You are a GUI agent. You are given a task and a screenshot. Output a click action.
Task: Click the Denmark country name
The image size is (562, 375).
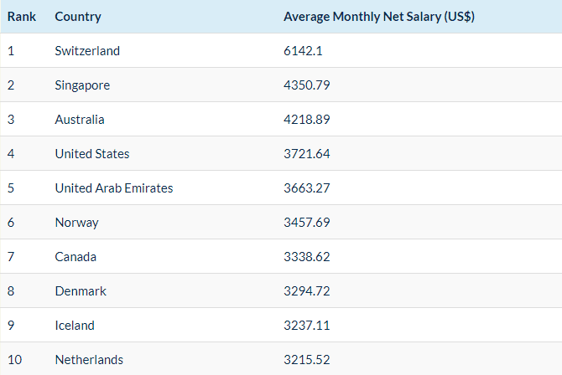pos(81,291)
